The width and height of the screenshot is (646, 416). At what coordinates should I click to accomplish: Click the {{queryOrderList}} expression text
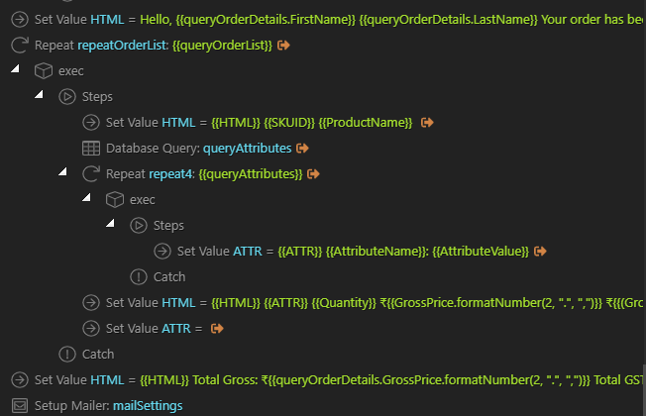click(222, 45)
